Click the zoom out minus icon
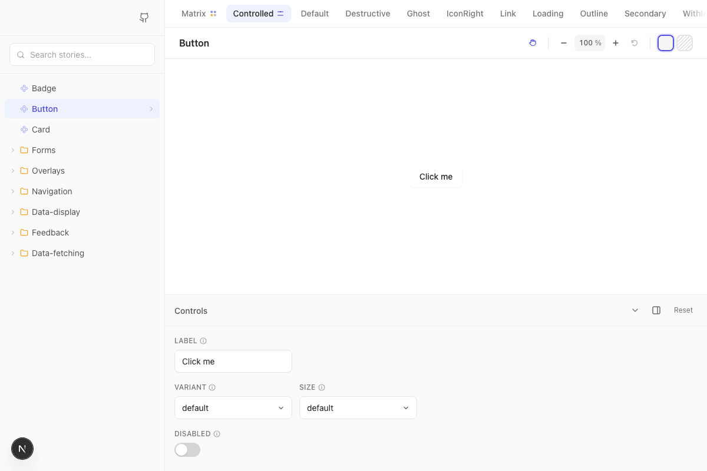The width and height of the screenshot is (707, 471). pyautogui.click(x=563, y=42)
